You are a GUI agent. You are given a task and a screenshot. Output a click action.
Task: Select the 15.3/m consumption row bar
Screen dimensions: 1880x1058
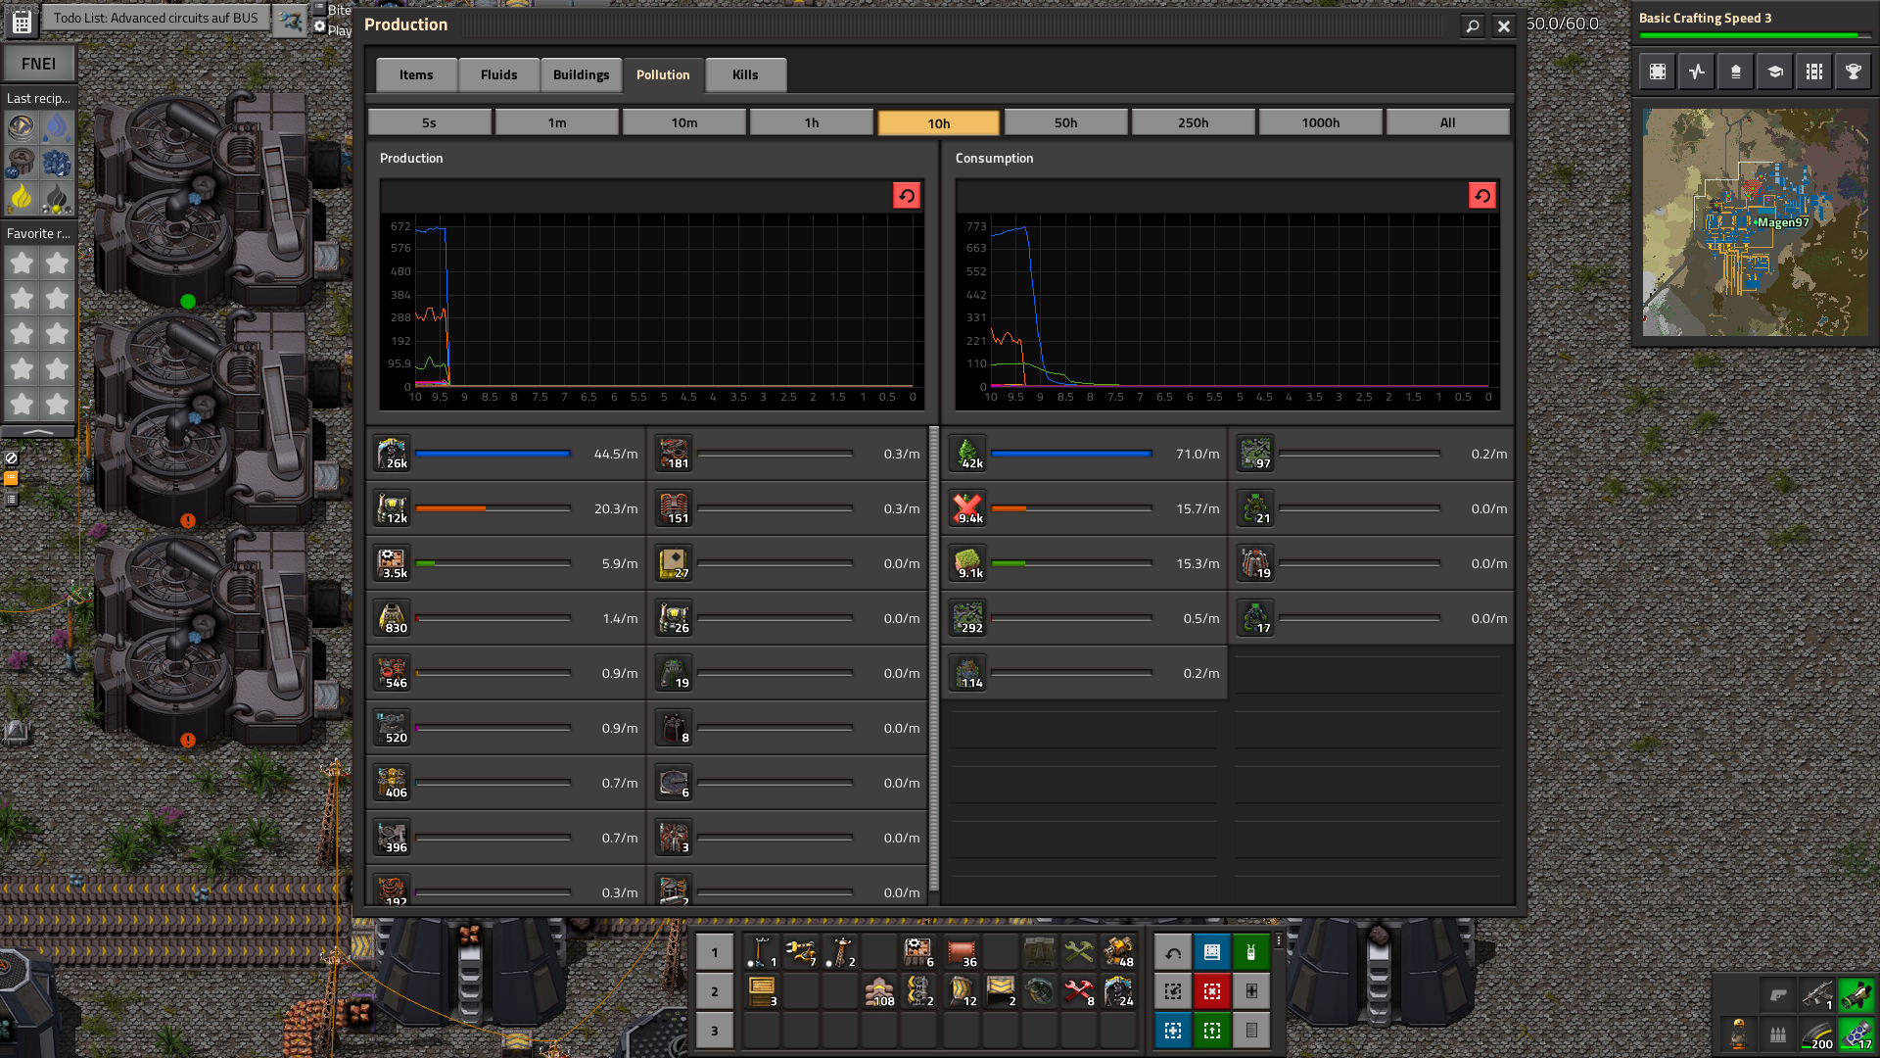[x=1071, y=563]
